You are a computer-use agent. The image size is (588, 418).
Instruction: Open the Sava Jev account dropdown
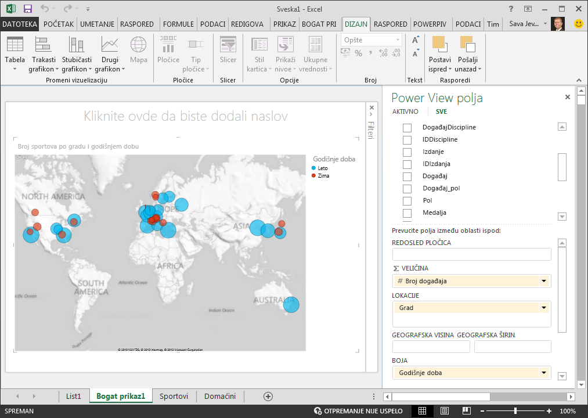coord(545,24)
